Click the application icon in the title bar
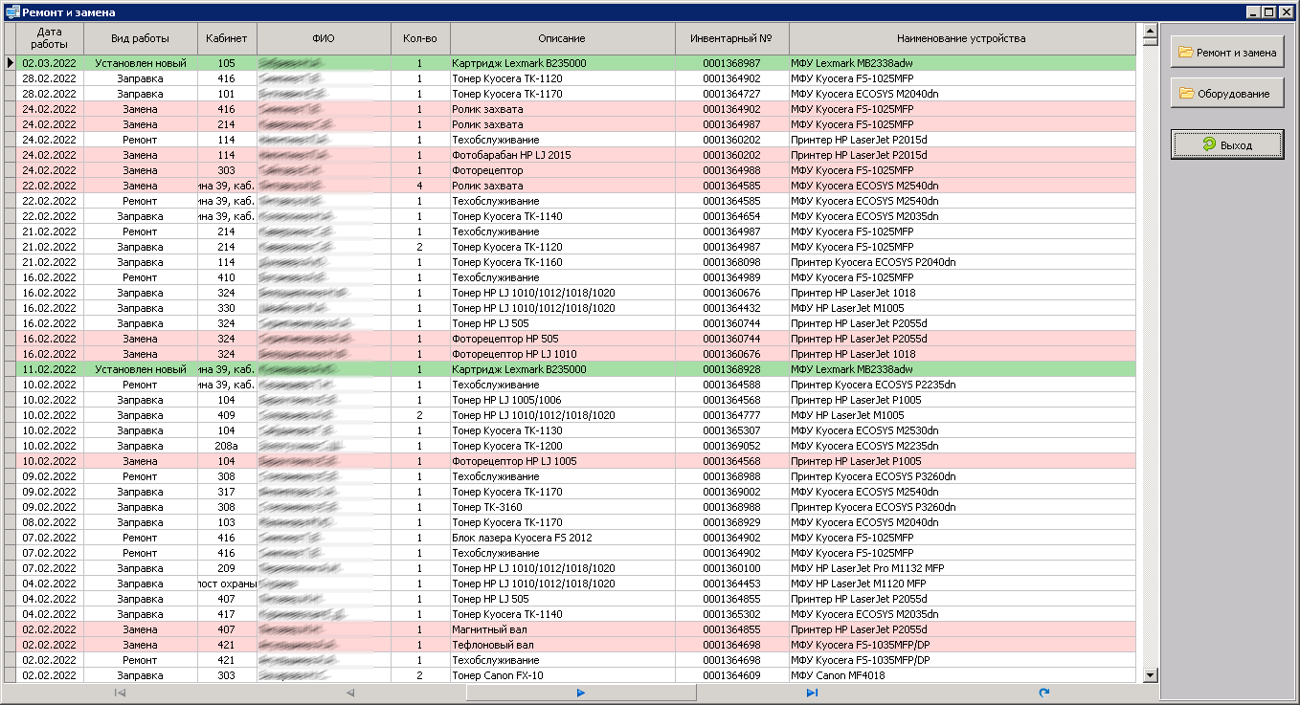The height and width of the screenshot is (705, 1300). [x=12, y=12]
